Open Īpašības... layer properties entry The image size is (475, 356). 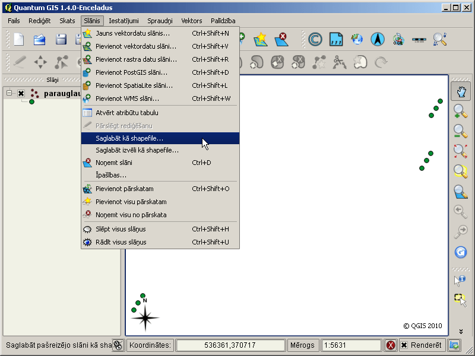pyautogui.click(x=160, y=175)
